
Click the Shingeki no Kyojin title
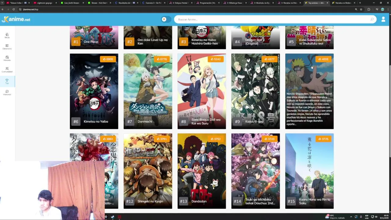point(150,201)
